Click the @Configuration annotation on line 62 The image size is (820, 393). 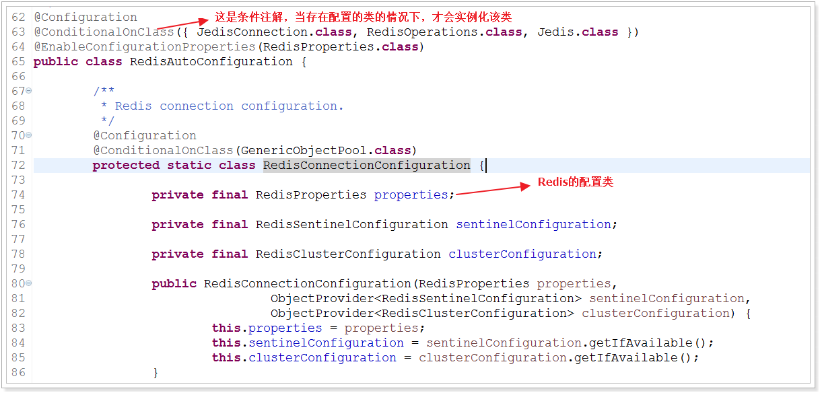point(86,17)
